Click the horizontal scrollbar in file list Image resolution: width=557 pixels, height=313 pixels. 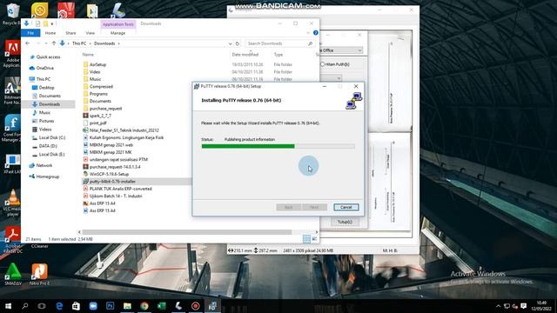click(x=187, y=232)
